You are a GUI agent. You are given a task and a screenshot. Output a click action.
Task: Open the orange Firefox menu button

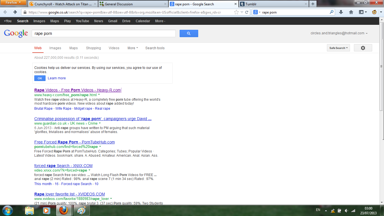[13, 3]
